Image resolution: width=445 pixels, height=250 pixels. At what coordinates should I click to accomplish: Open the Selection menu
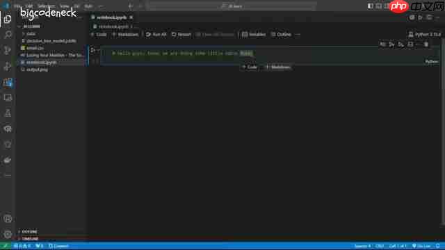pos(47,6)
